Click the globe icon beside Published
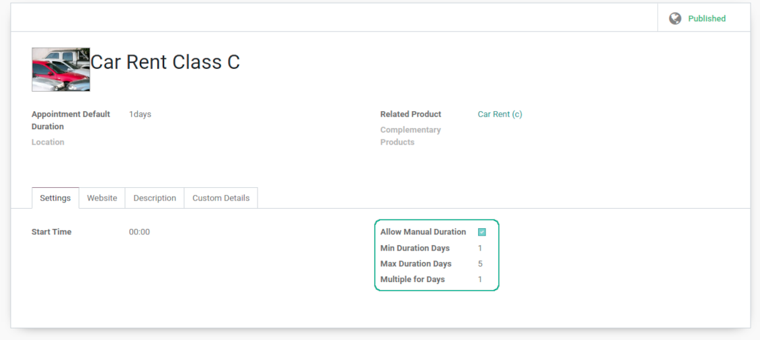 coord(675,19)
